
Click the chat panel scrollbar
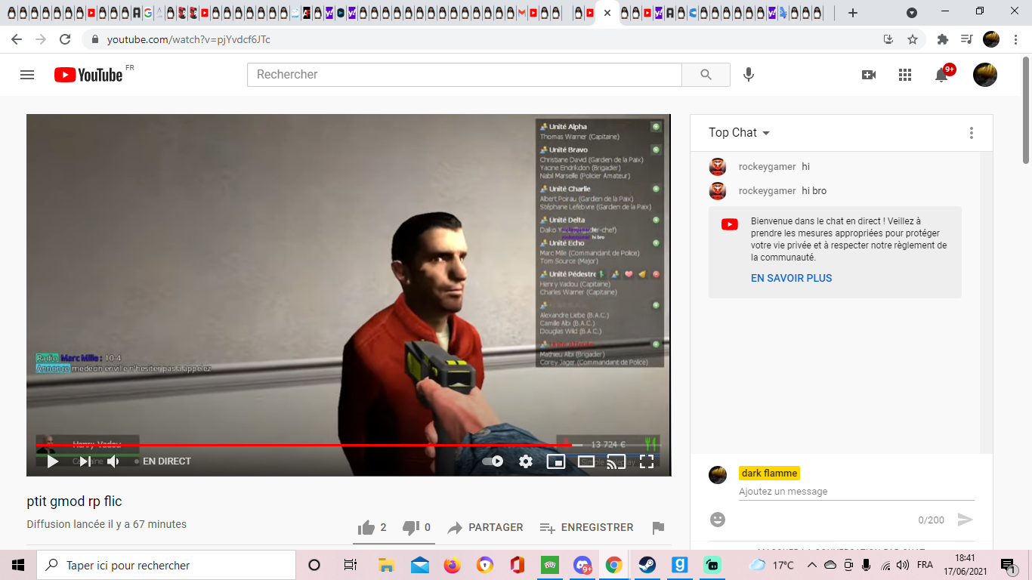click(x=987, y=302)
